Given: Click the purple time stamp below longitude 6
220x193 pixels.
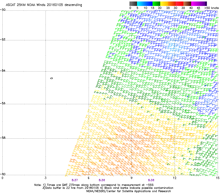Looking at the screenshot, I should point(102,180).
